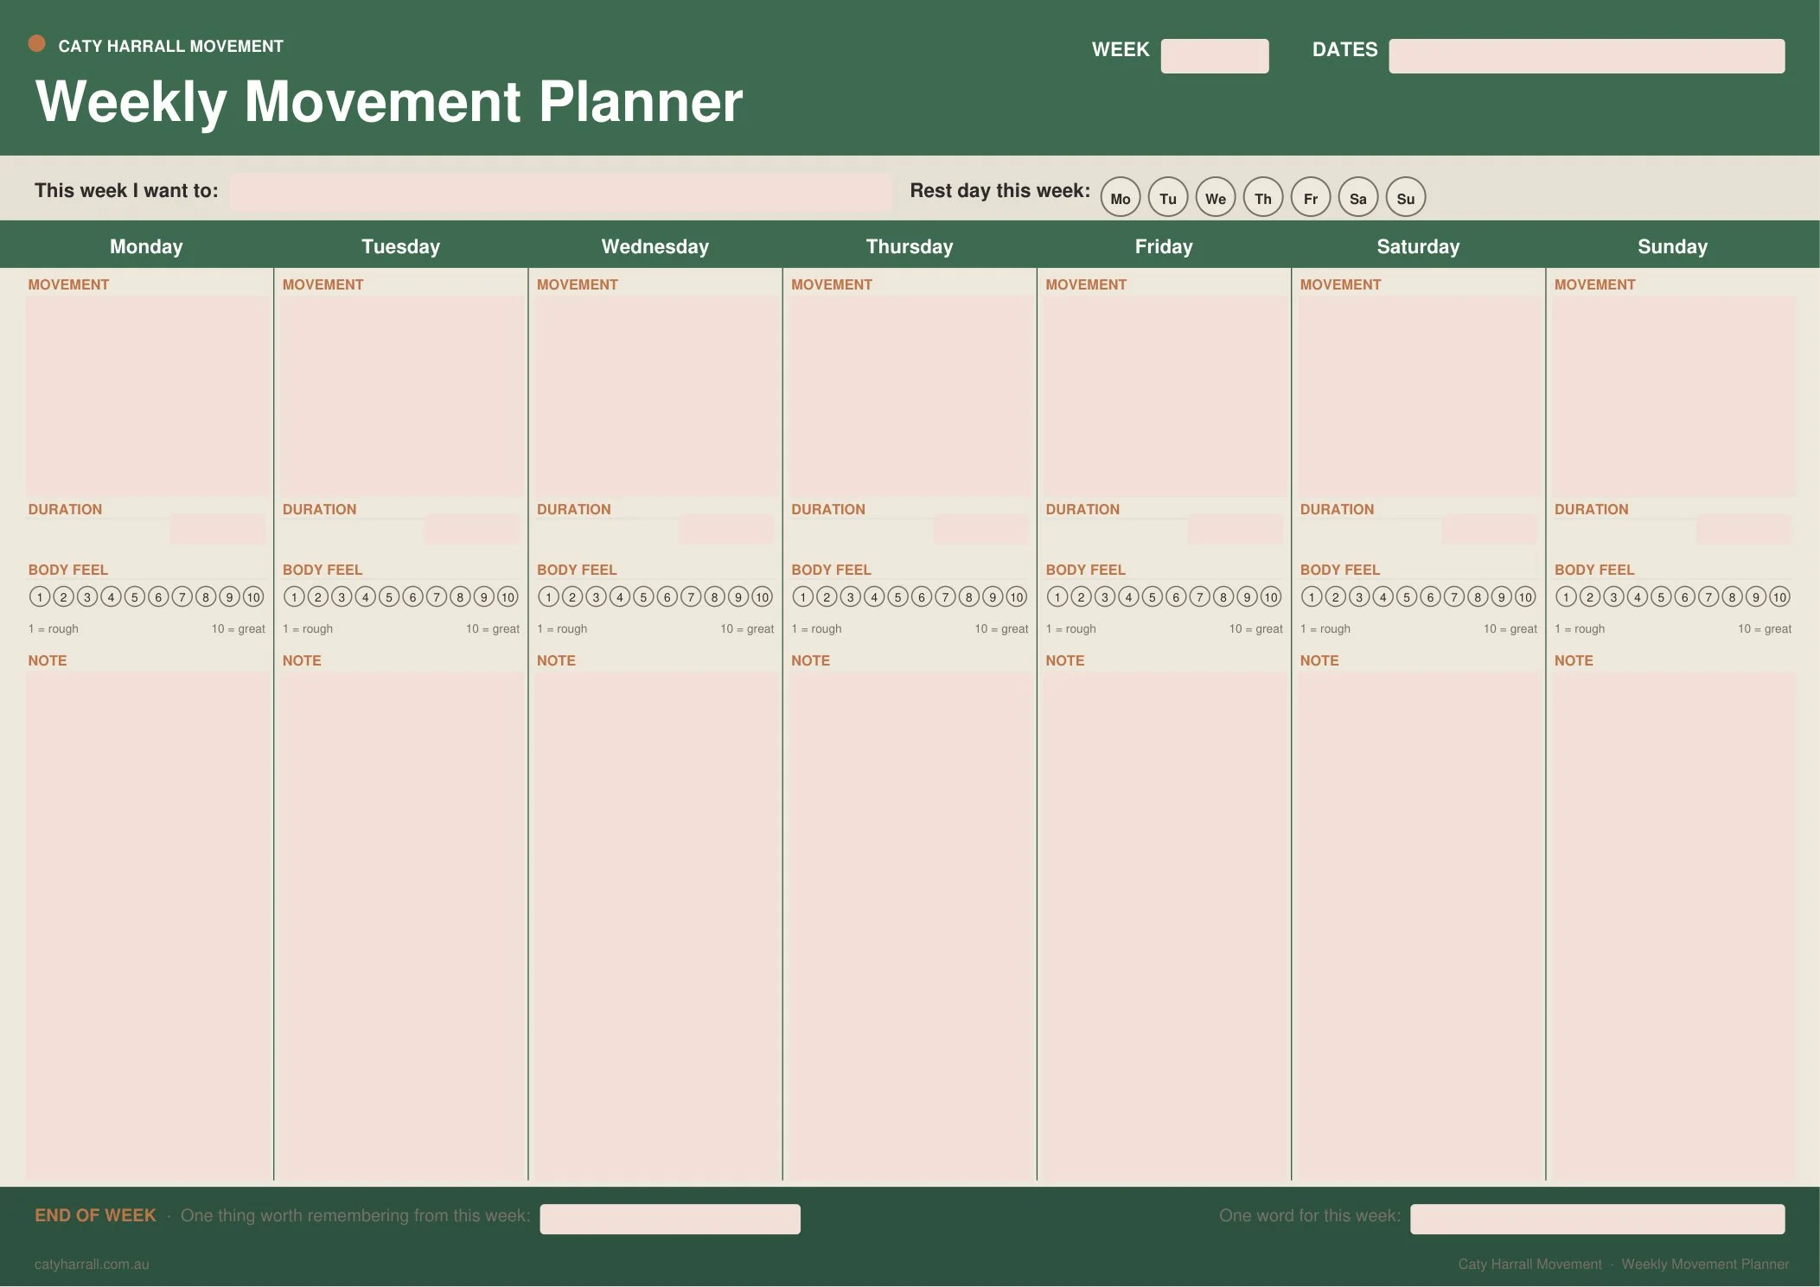This screenshot has height=1287, width=1820.
Task: Rate Friday body feel as 5
Action: (x=1153, y=596)
